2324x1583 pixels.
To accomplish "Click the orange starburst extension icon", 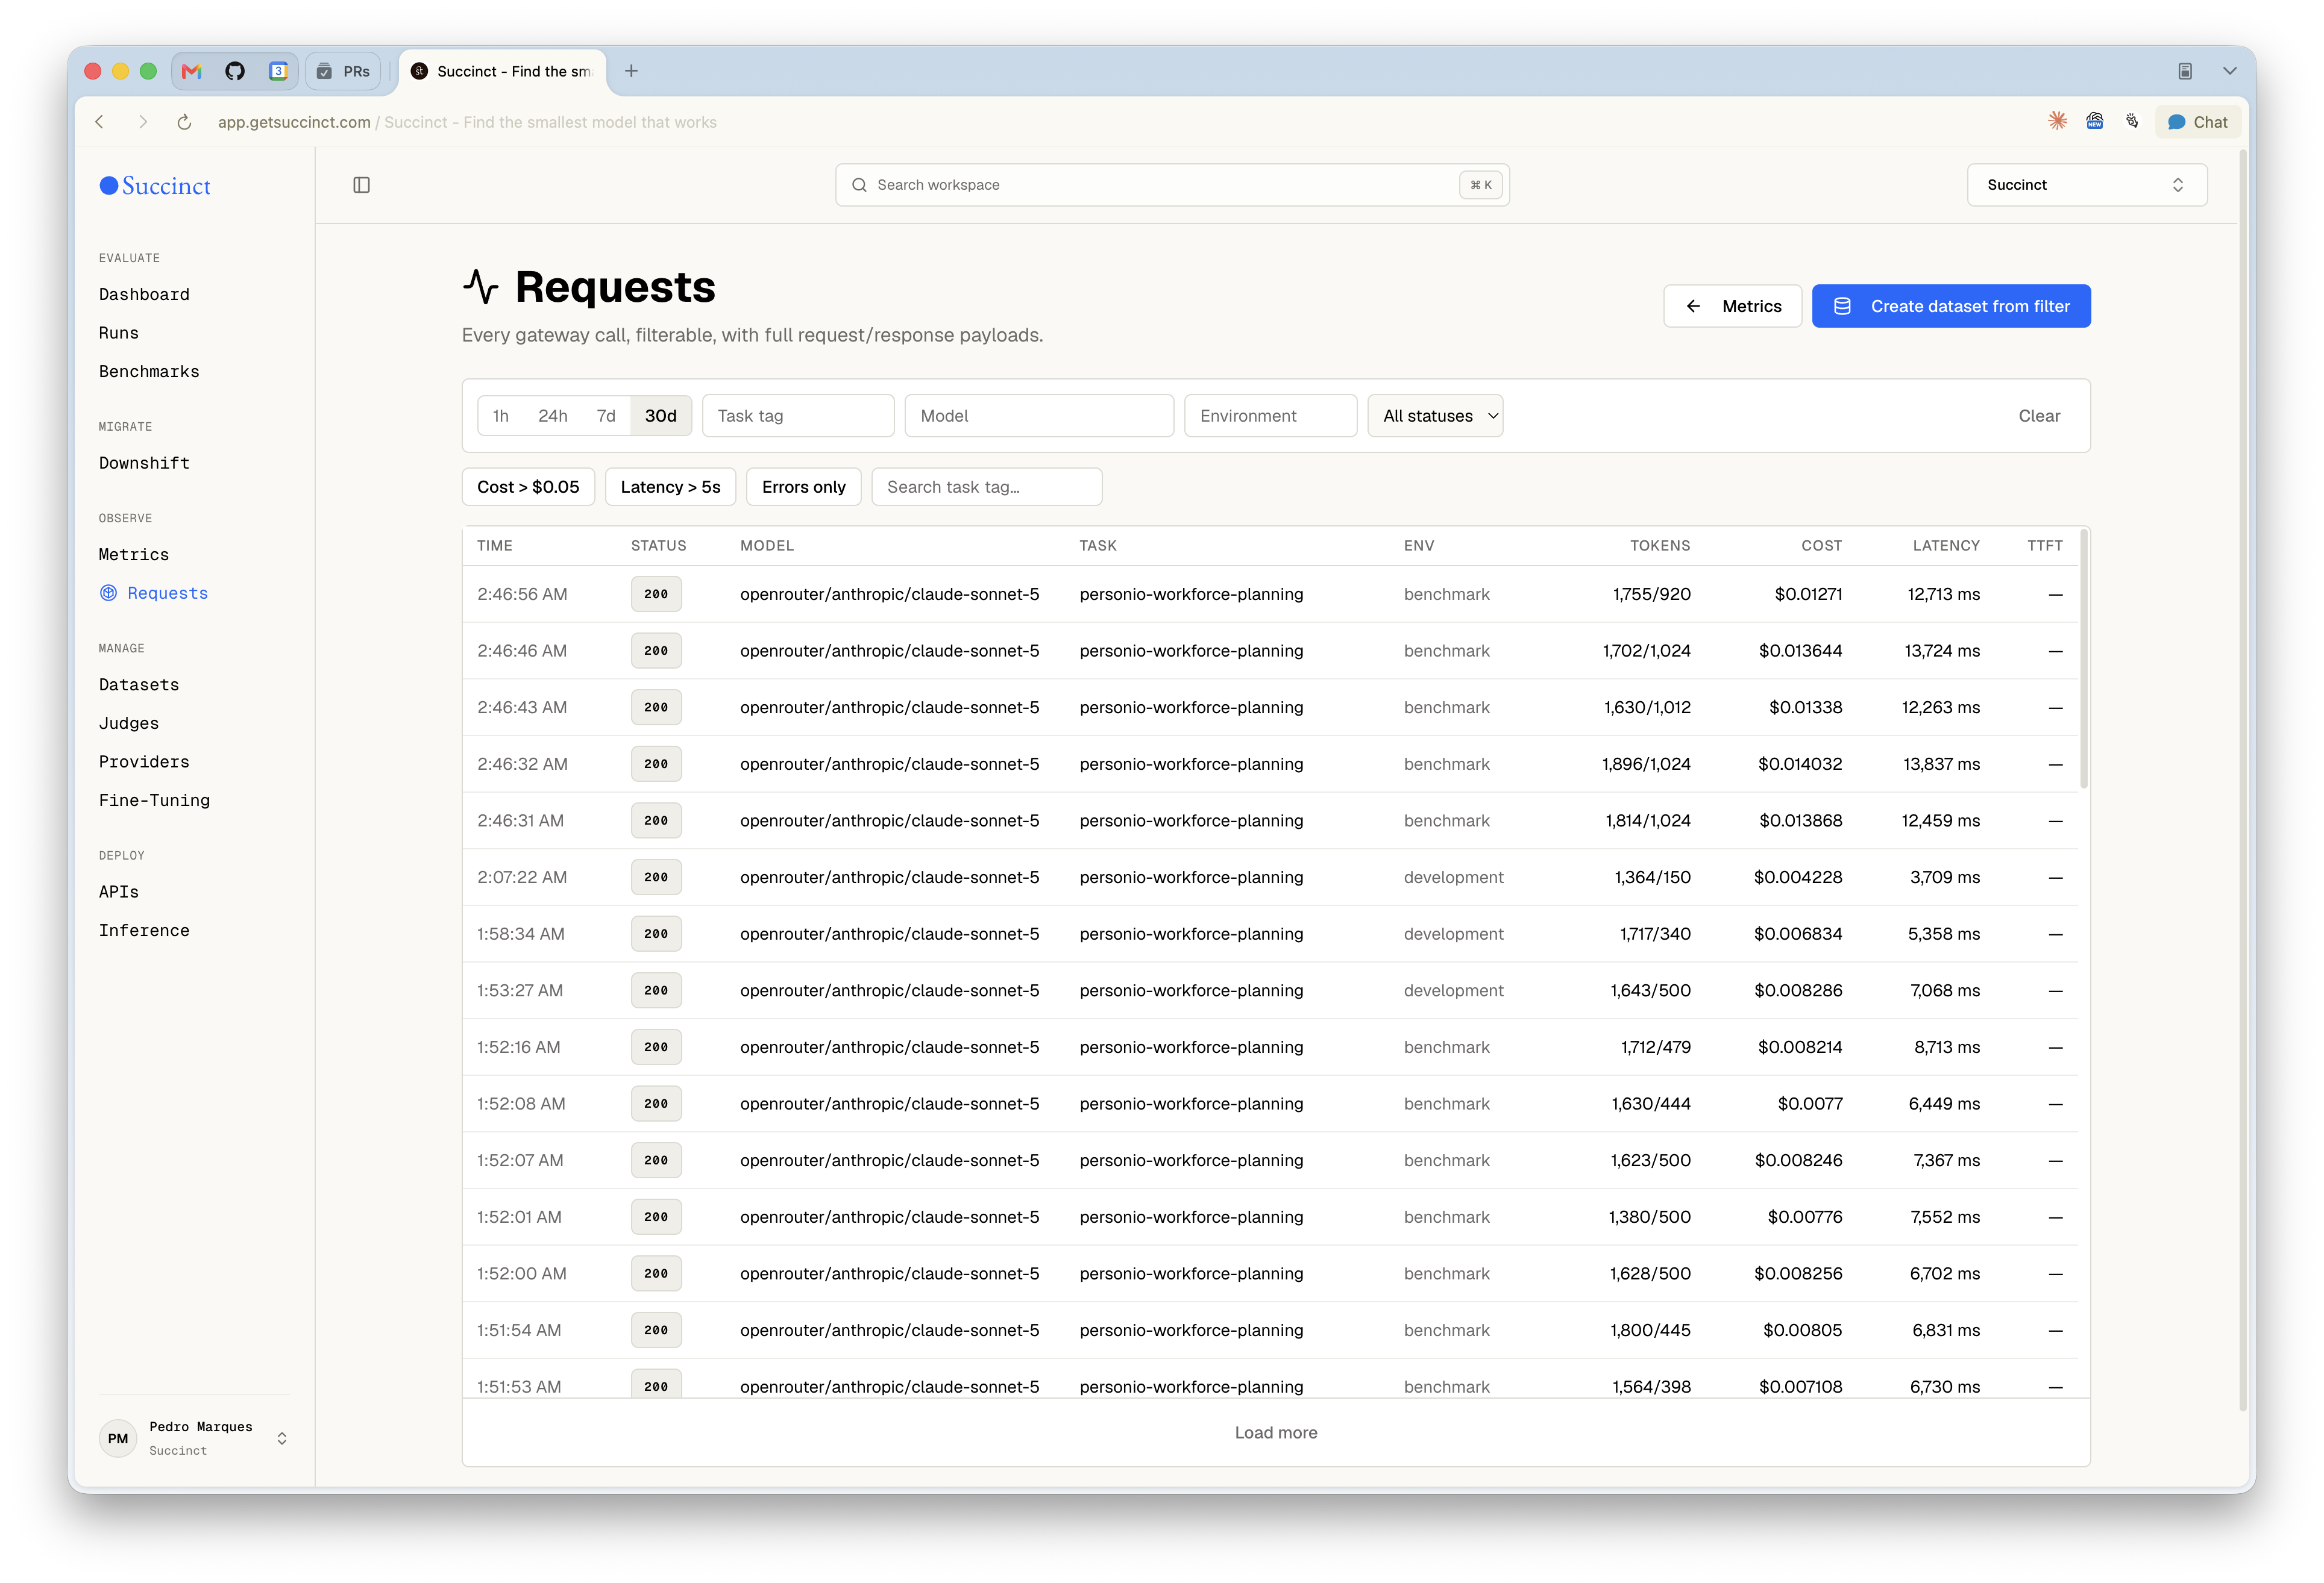I will coord(2057,121).
